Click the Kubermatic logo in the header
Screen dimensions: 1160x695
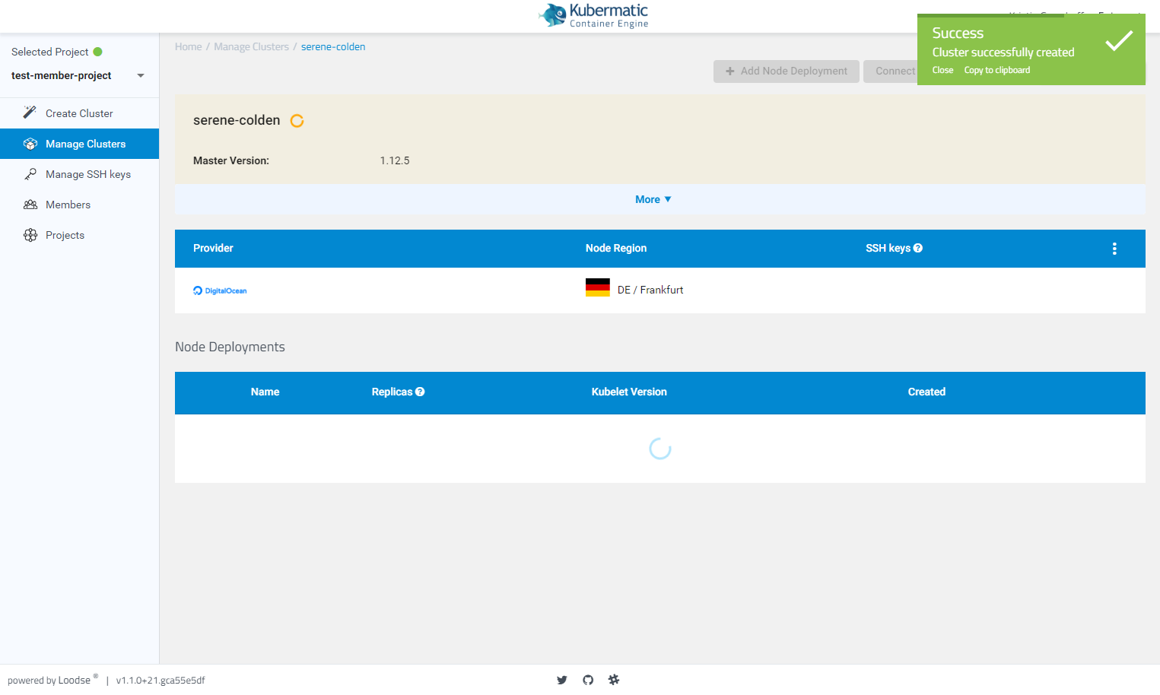593,15
